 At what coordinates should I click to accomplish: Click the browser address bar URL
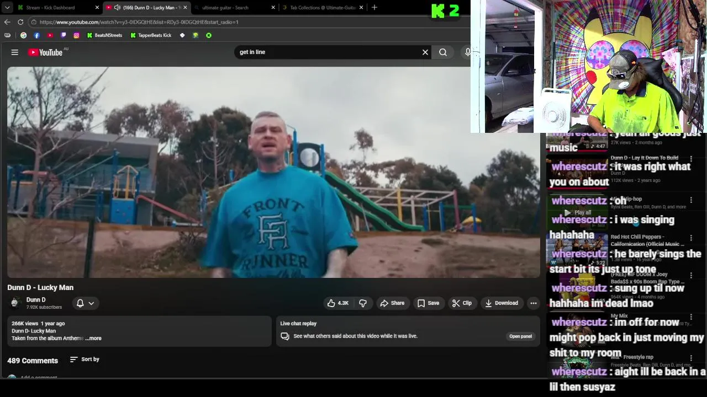[x=139, y=22]
